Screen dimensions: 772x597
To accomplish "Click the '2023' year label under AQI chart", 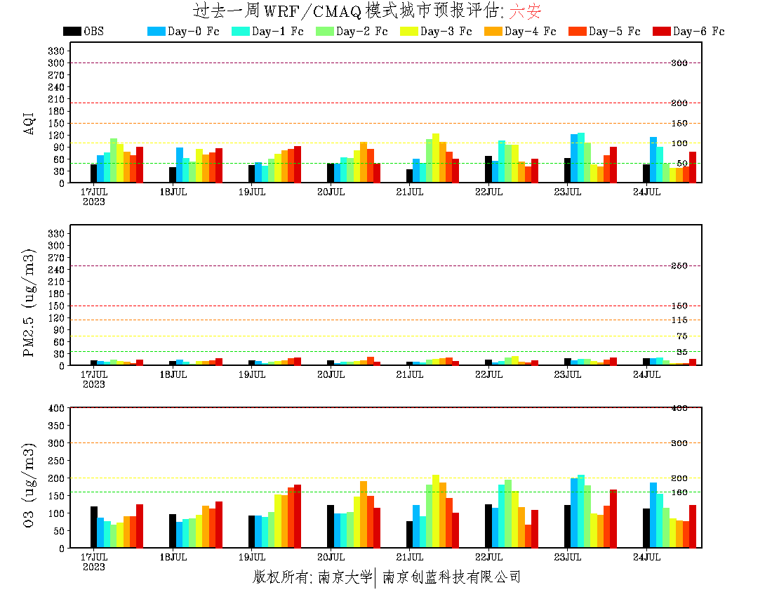I will tap(93, 202).
